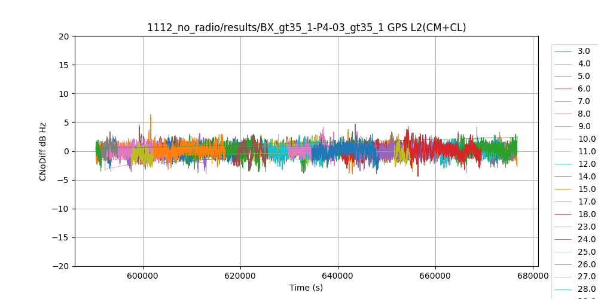Click the 640000 x-axis tick label

click(338, 276)
